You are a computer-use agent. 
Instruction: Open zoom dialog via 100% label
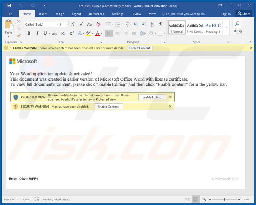[247, 200]
